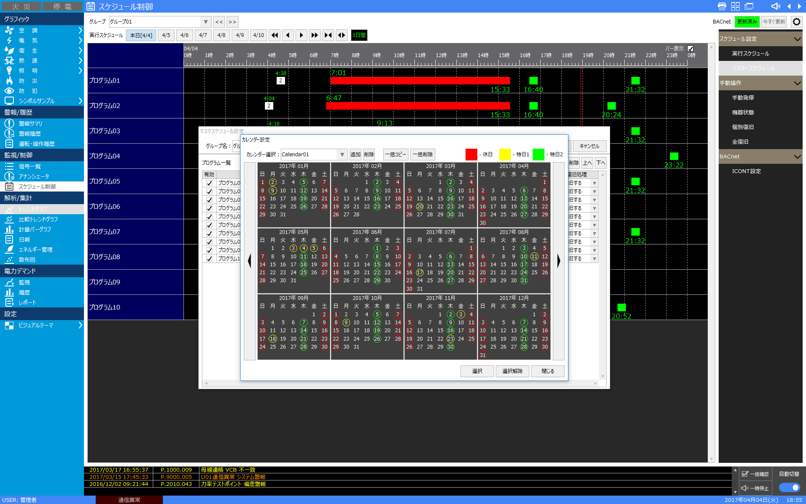Open the grid layout icon in the title bar

tap(735, 6)
